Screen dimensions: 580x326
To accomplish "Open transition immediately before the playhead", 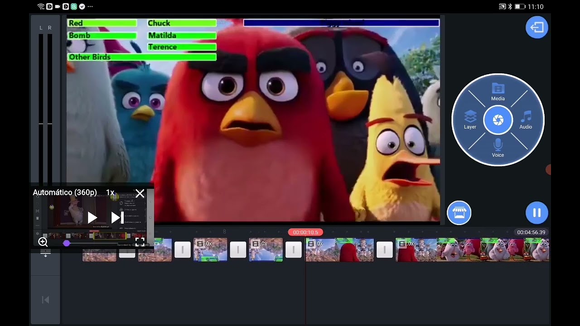I will 293,249.
